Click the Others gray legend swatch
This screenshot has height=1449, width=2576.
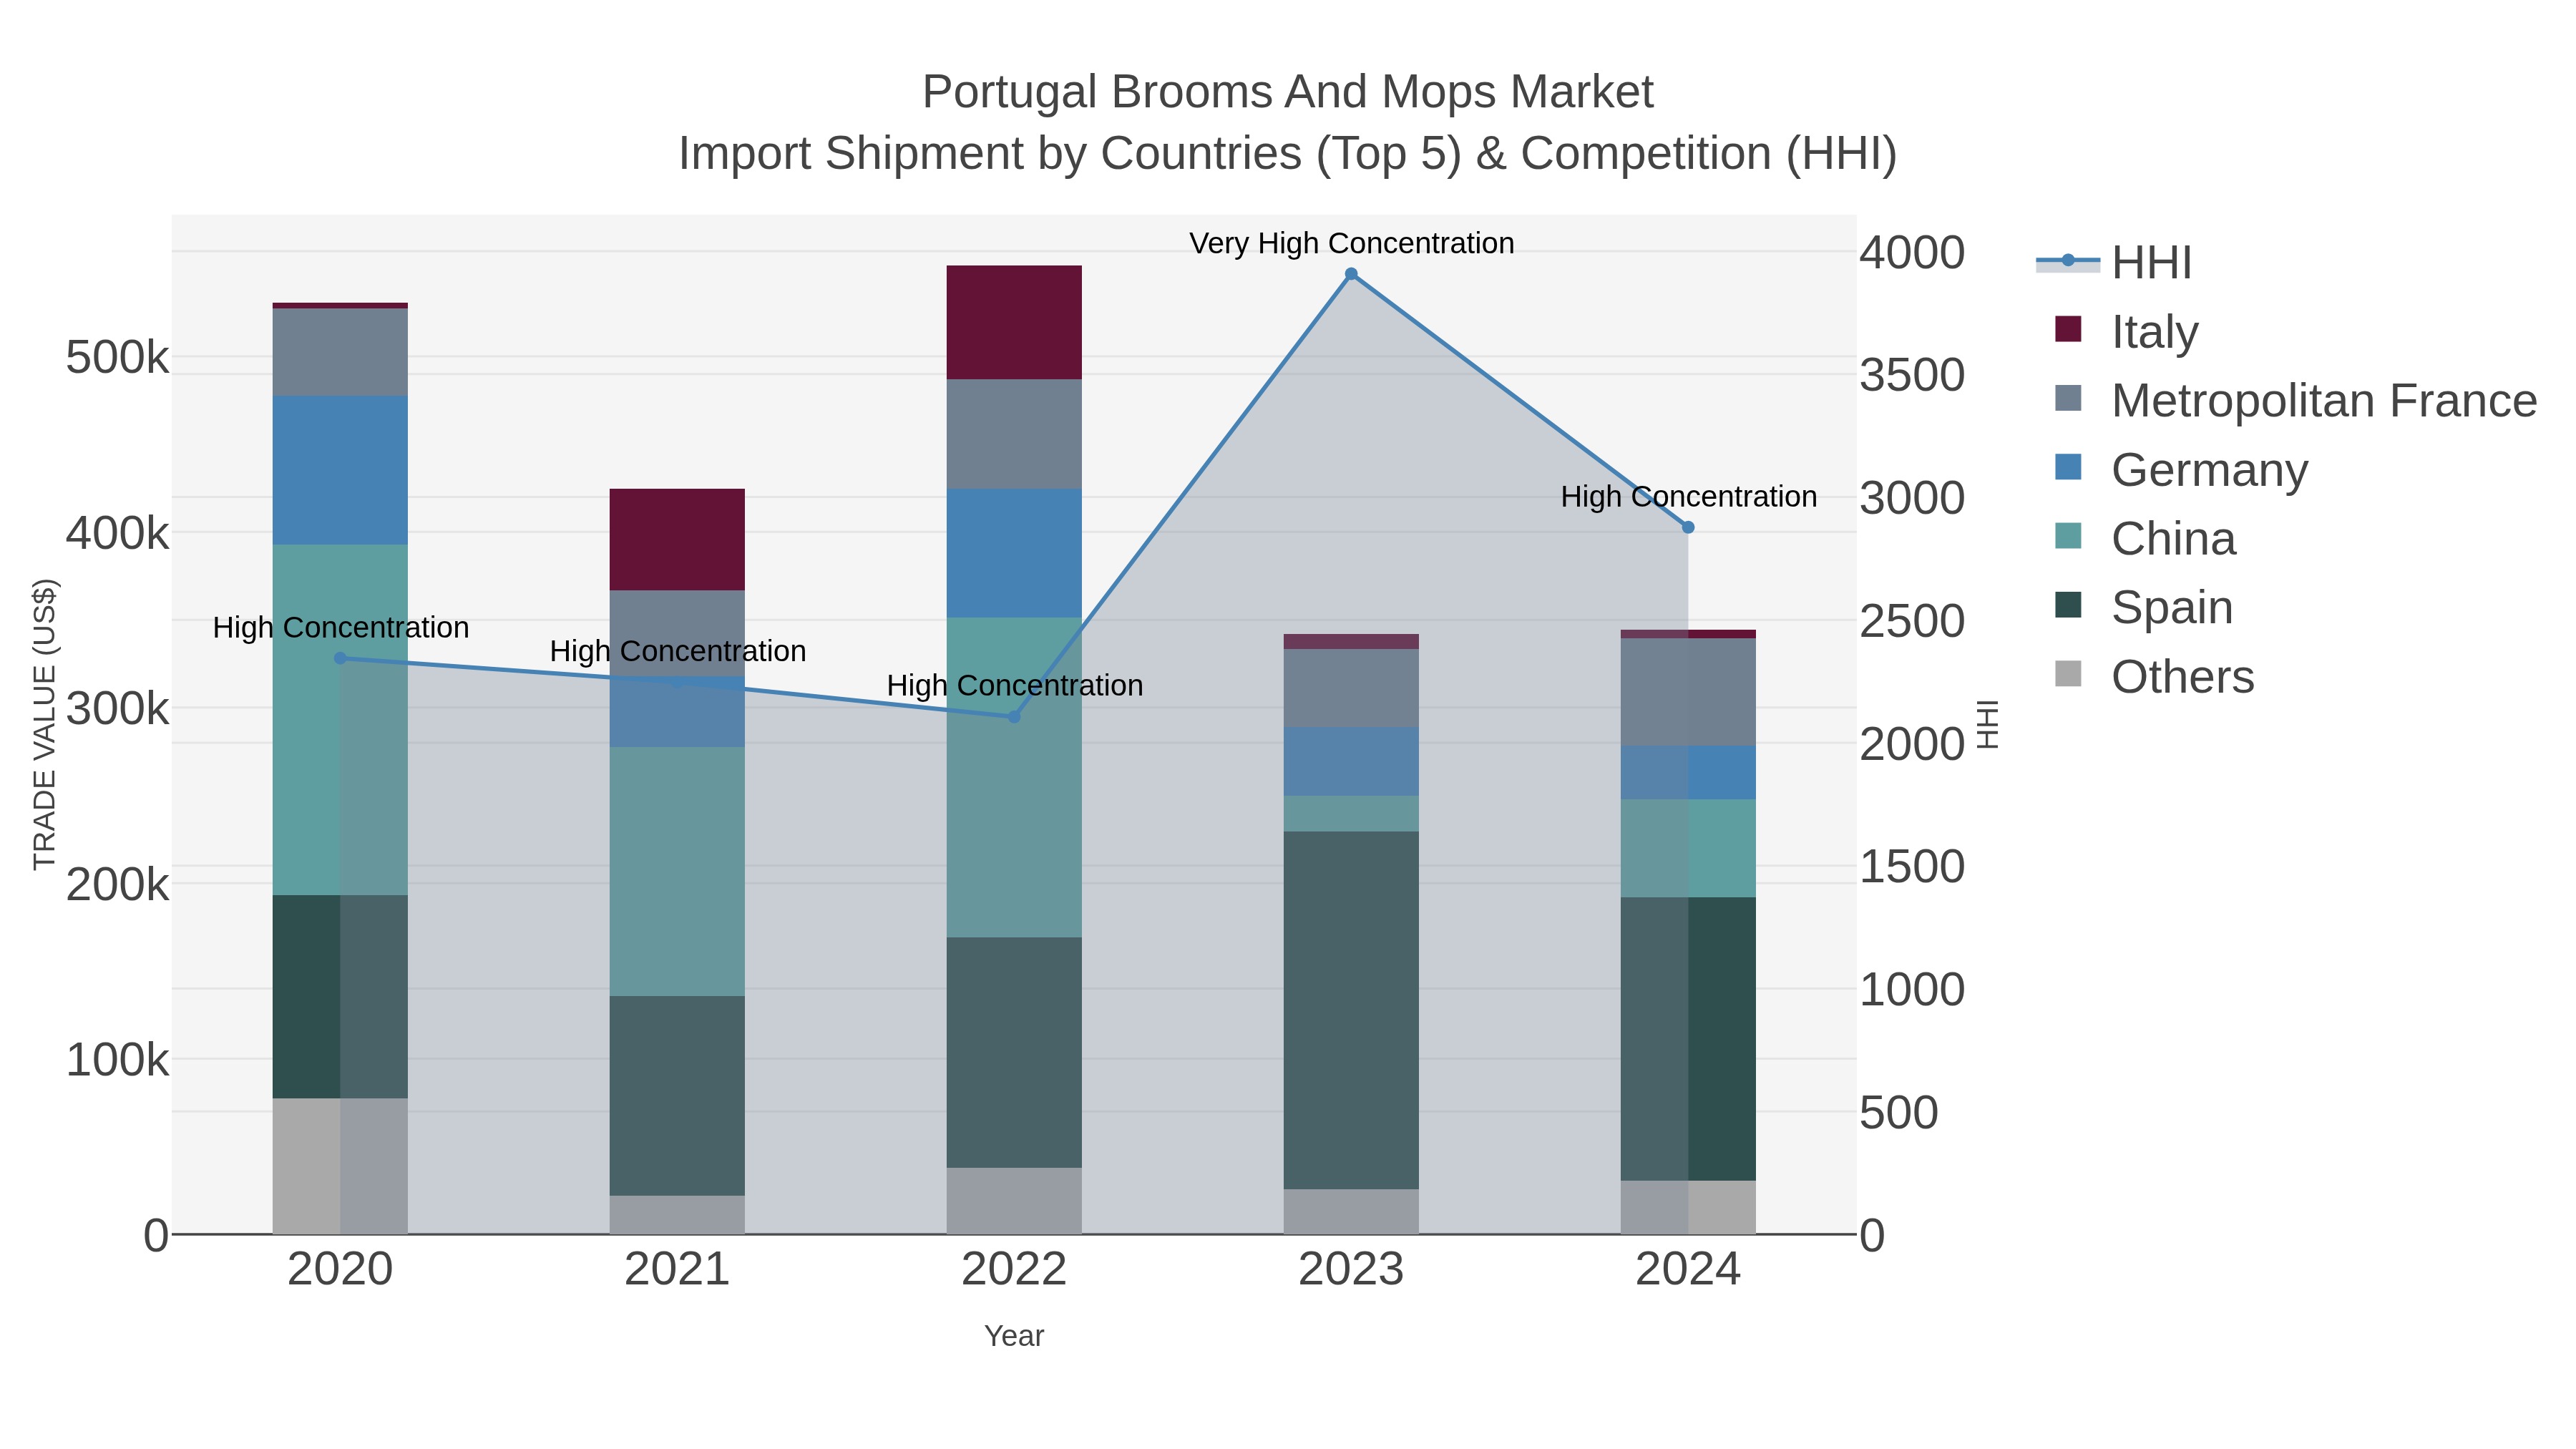(2068, 674)
